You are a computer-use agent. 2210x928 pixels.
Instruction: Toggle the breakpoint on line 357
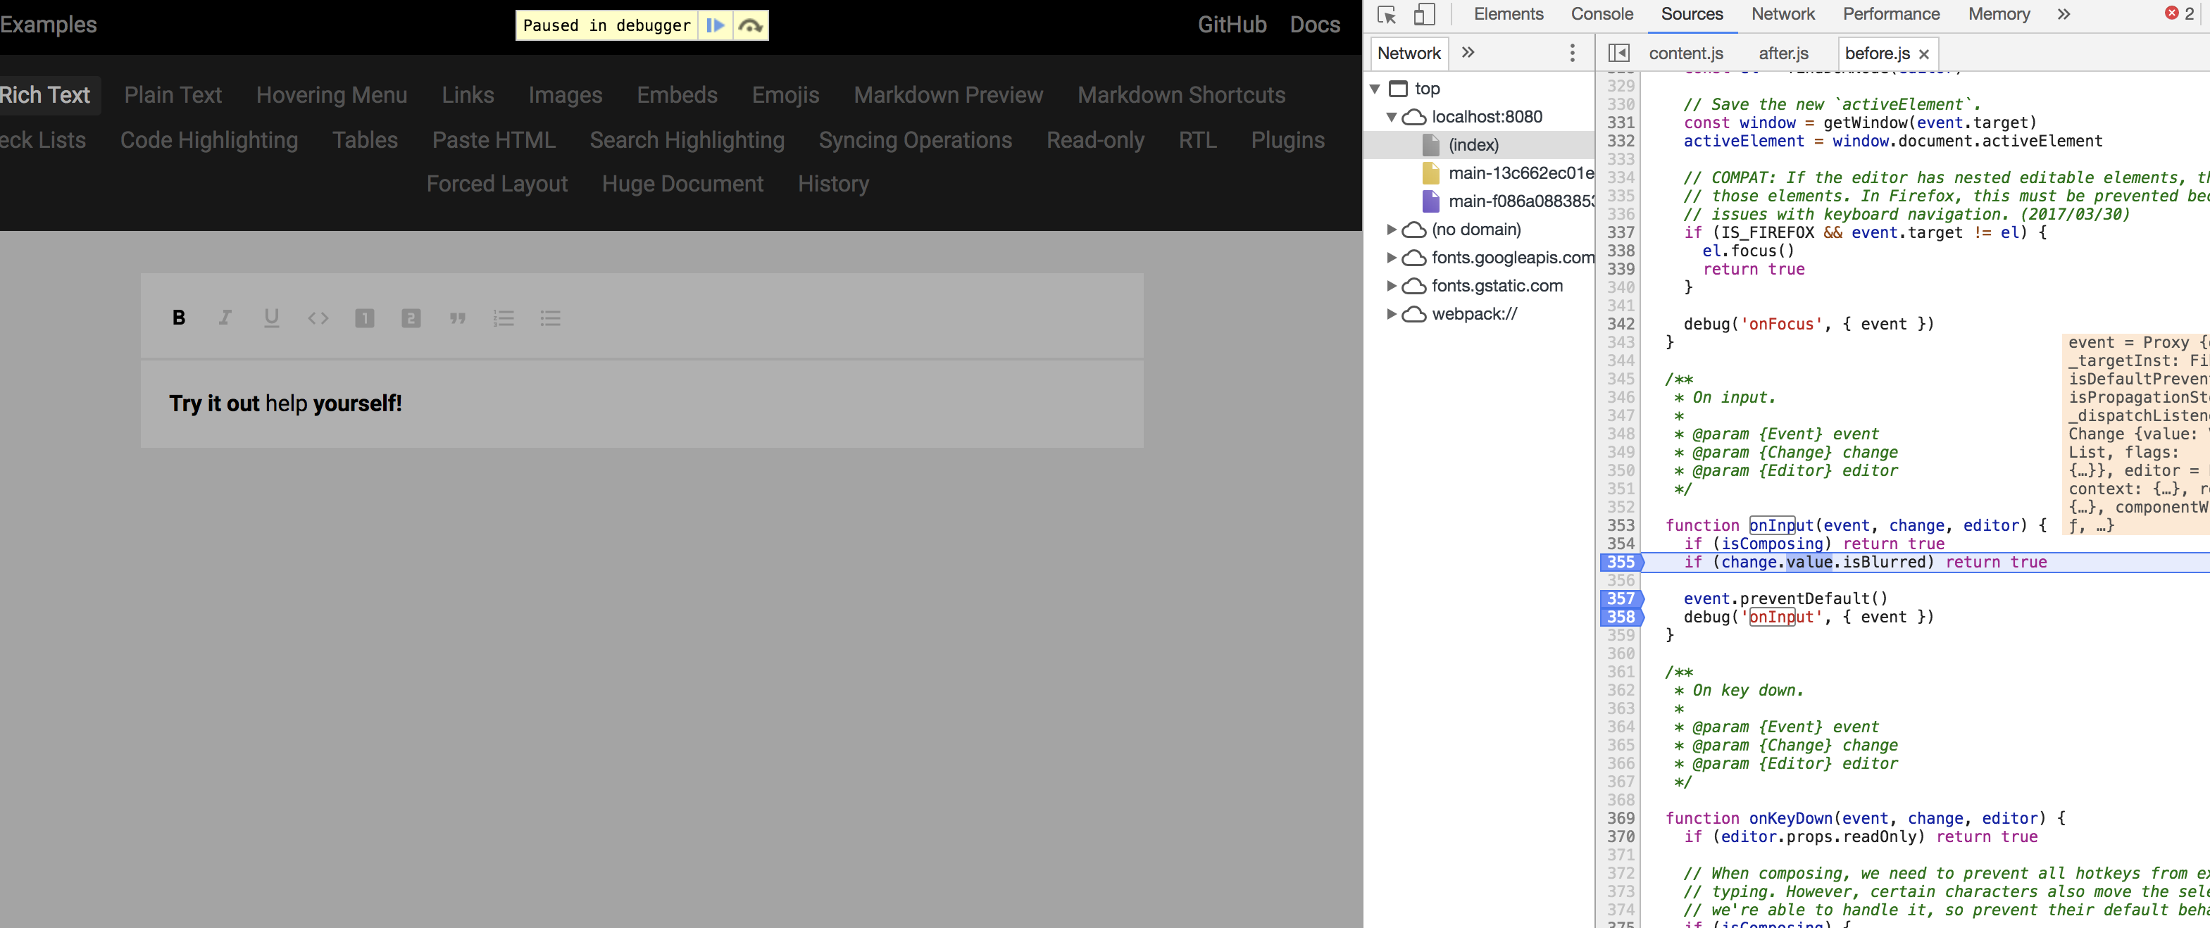1620,598
